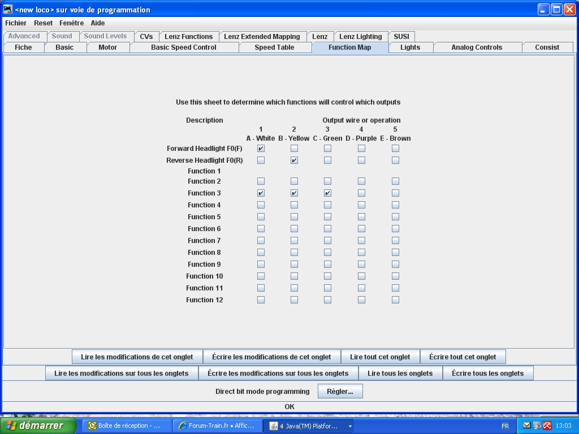
Task: Check Function 12 A-White checkbox
Action: [x=261, y=300]
